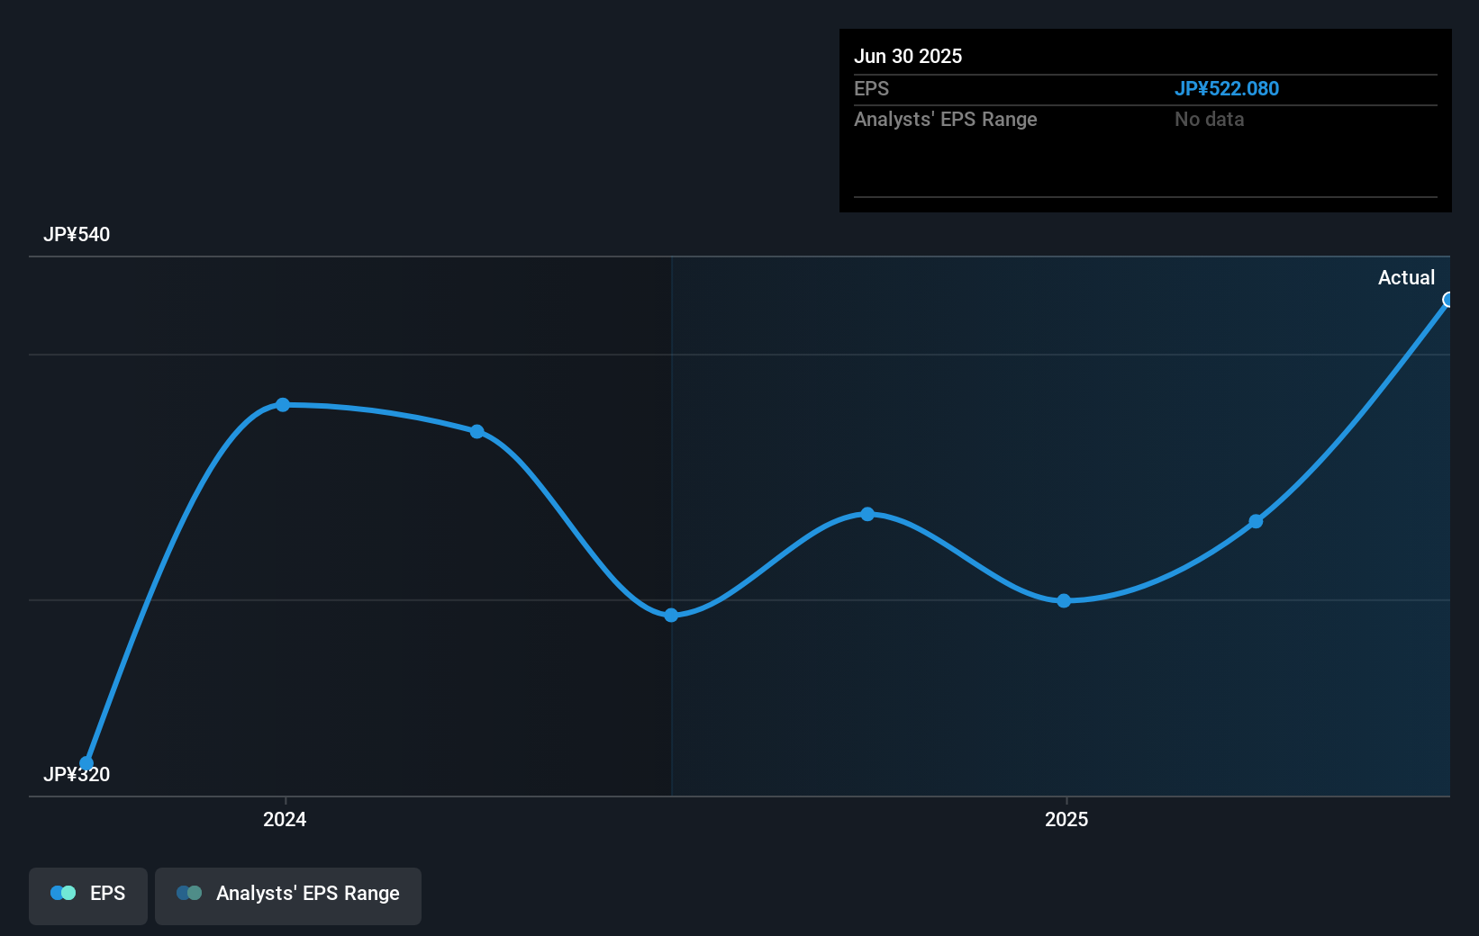This screenshot has width=1479, height=936.
Task: Select the Jun 30 2025 EPS data point
Action: [x=1448, y=300]
